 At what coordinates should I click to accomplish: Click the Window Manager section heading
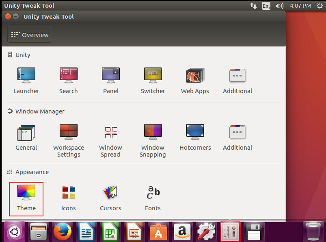click(x=36, y=111)
